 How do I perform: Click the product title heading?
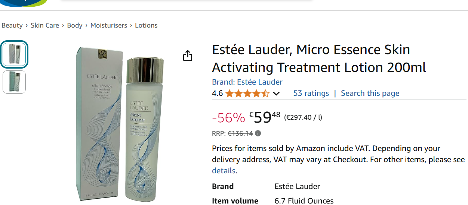(x=319, y=59)
